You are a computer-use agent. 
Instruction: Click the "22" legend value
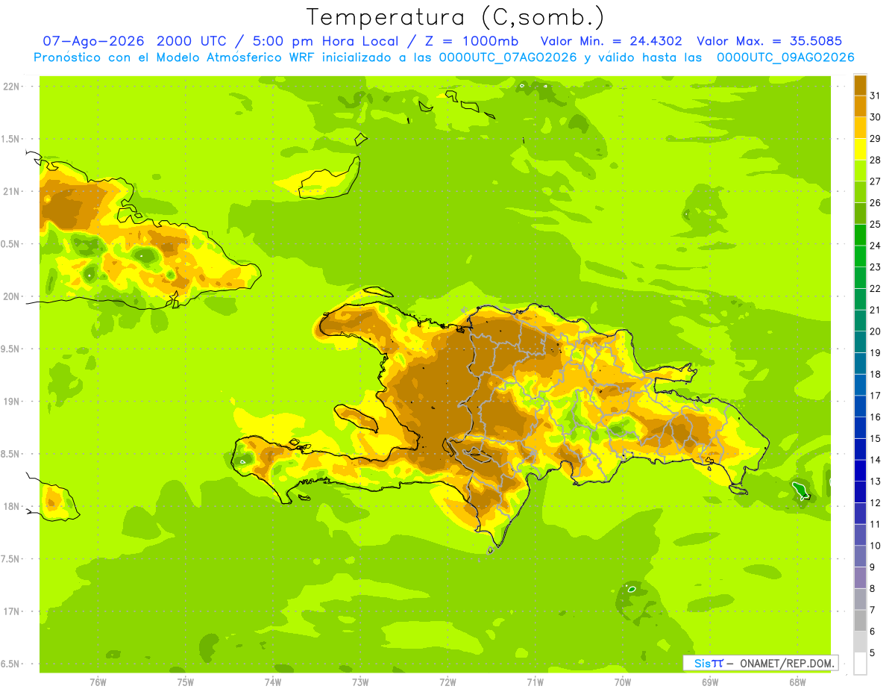click(876, 288)
